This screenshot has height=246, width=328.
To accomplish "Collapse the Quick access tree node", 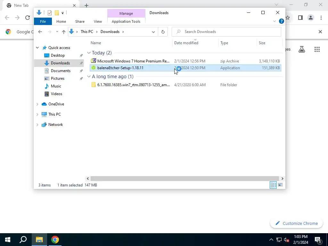I will pyautogui.click(x=37, y=48).
